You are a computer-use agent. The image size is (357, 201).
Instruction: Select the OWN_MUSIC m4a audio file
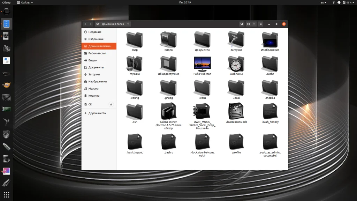[x=202, y=111]
